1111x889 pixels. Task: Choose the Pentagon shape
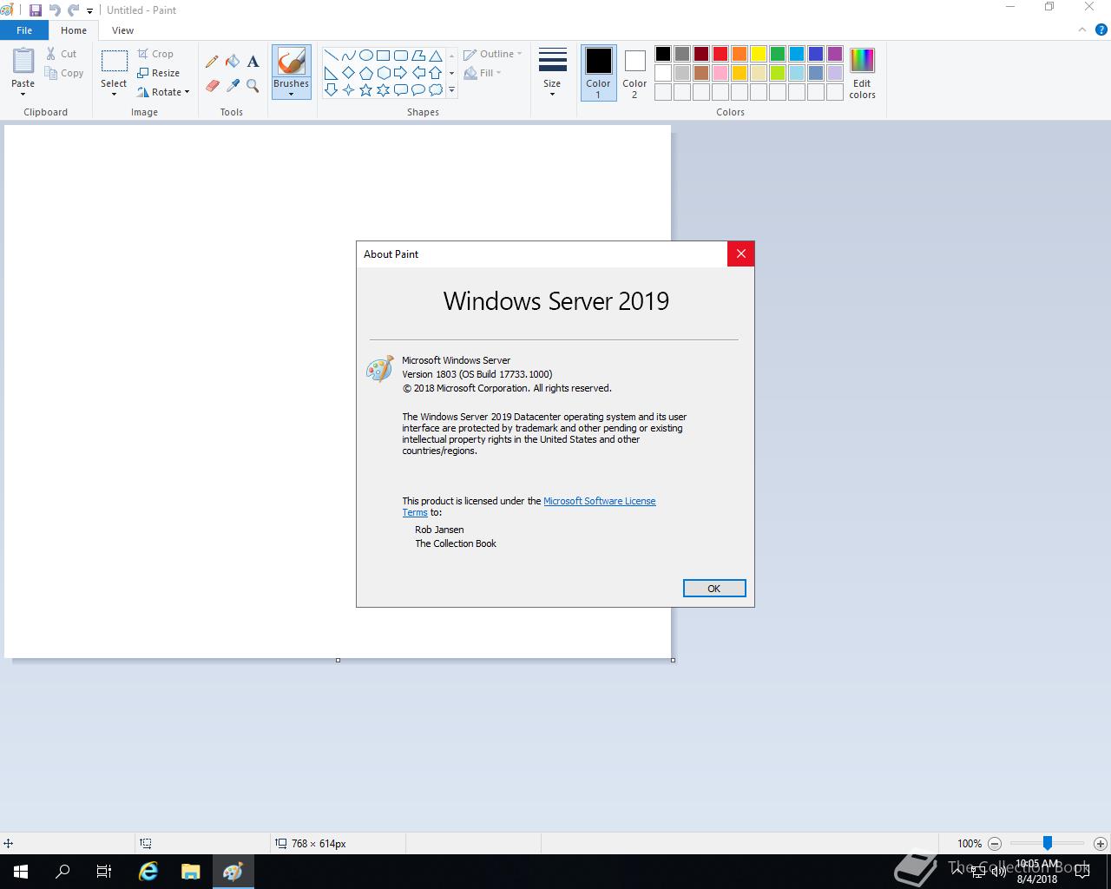365,73
